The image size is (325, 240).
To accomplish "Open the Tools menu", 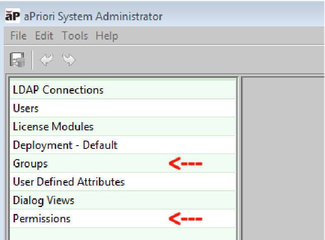I will [x=74, y=36].
